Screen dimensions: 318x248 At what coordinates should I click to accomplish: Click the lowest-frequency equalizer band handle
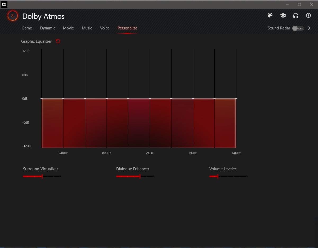42,98
